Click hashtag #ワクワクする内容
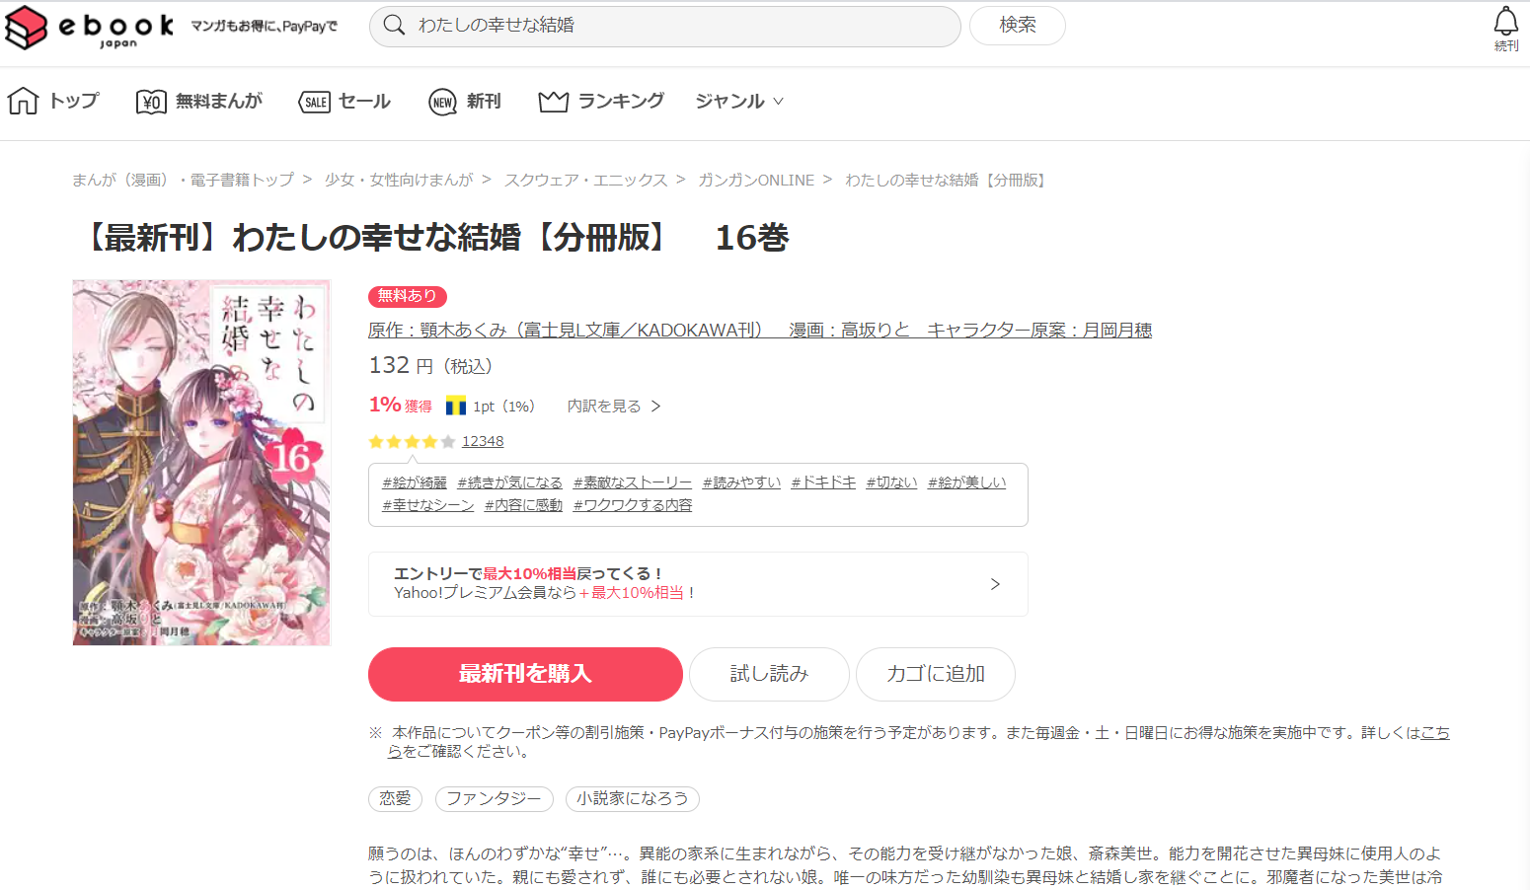The image size is (1530, 890). pos(633,505)
